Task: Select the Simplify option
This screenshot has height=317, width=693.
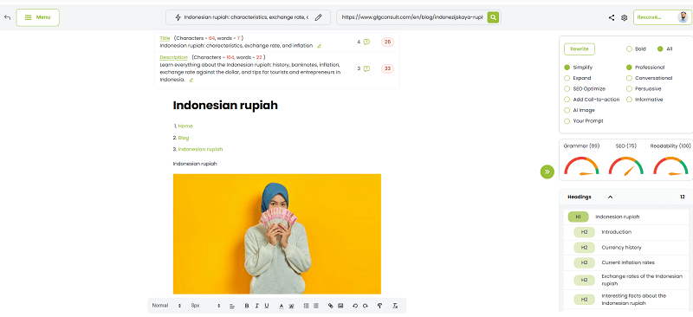Action: pyautogui.click(x=567, y=68)
